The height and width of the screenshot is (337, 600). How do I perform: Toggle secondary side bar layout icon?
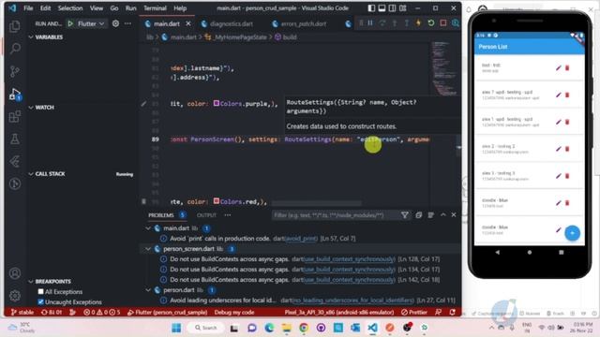[392, 8]
